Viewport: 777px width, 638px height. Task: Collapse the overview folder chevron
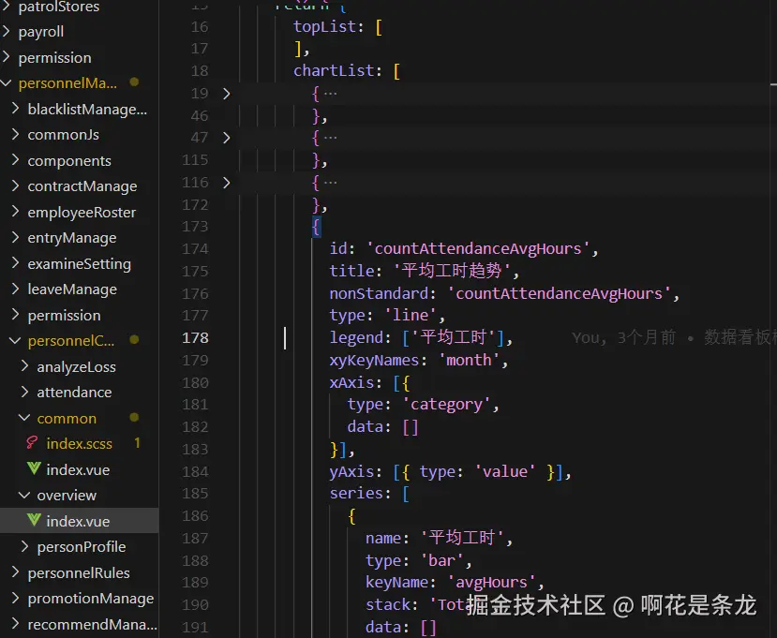pos(24,495)
